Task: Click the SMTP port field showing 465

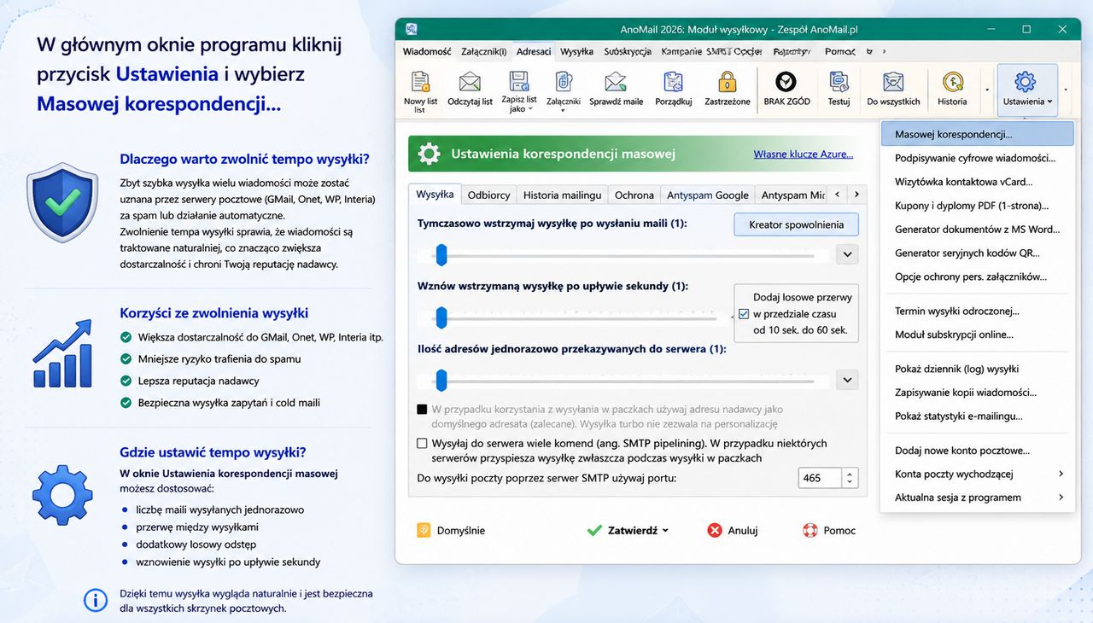Action: [821, 478]
